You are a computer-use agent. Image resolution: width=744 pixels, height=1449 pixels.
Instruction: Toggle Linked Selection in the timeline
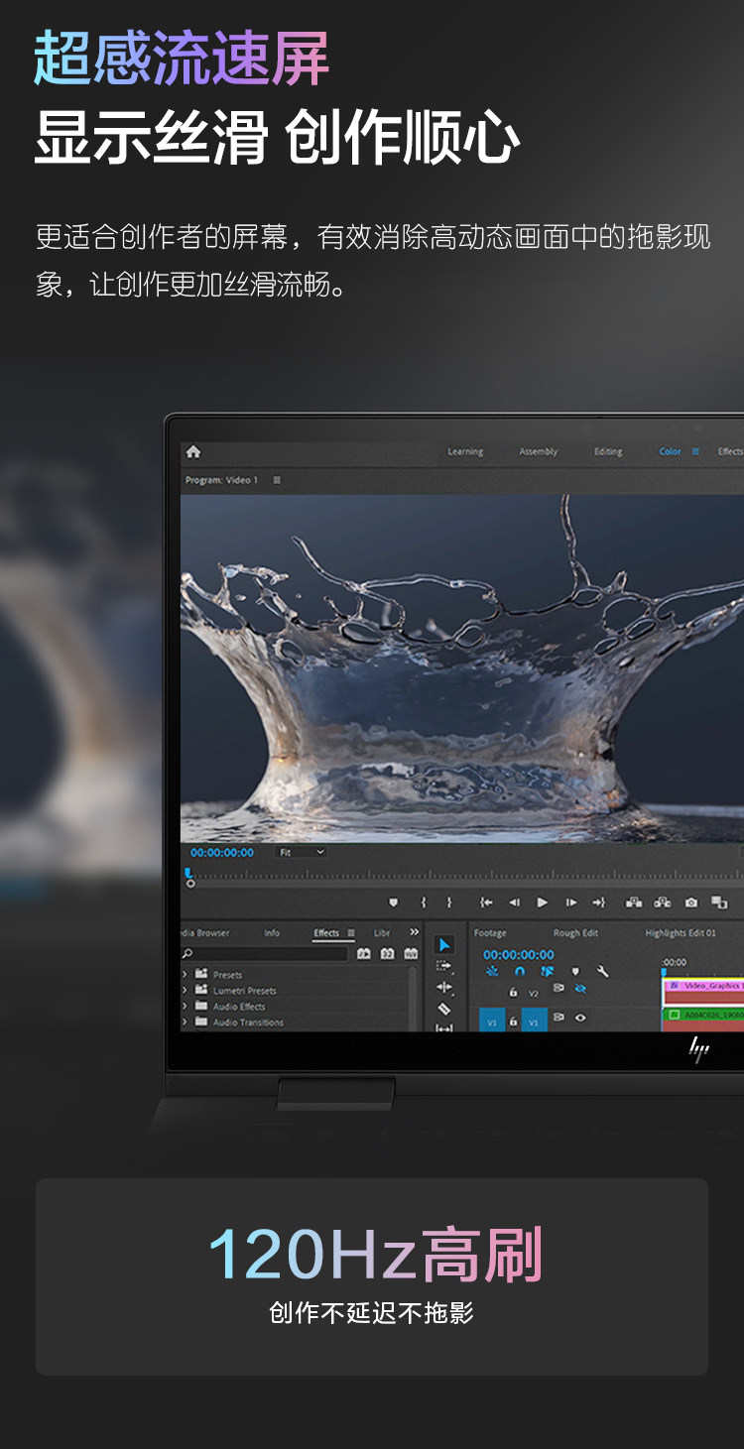[x=547, y=972]
